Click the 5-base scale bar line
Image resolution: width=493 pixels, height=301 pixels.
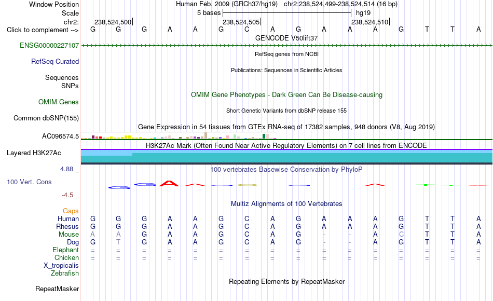[287, 13]
